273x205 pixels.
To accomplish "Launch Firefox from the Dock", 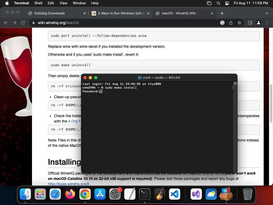I will [70, 194].
